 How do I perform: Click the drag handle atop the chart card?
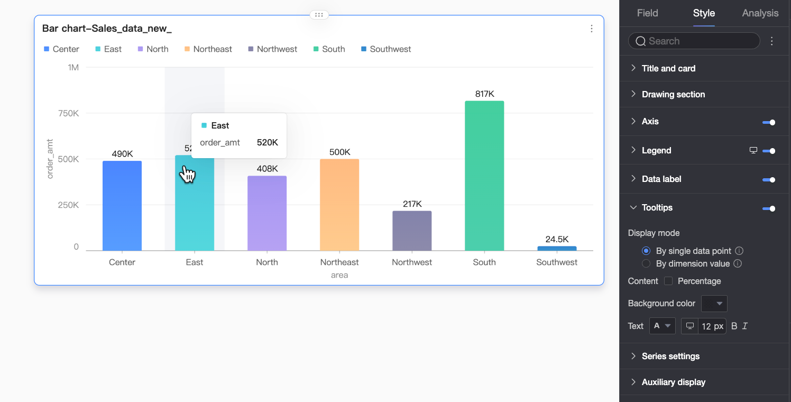pyautogui.click(x=319, y=15)
